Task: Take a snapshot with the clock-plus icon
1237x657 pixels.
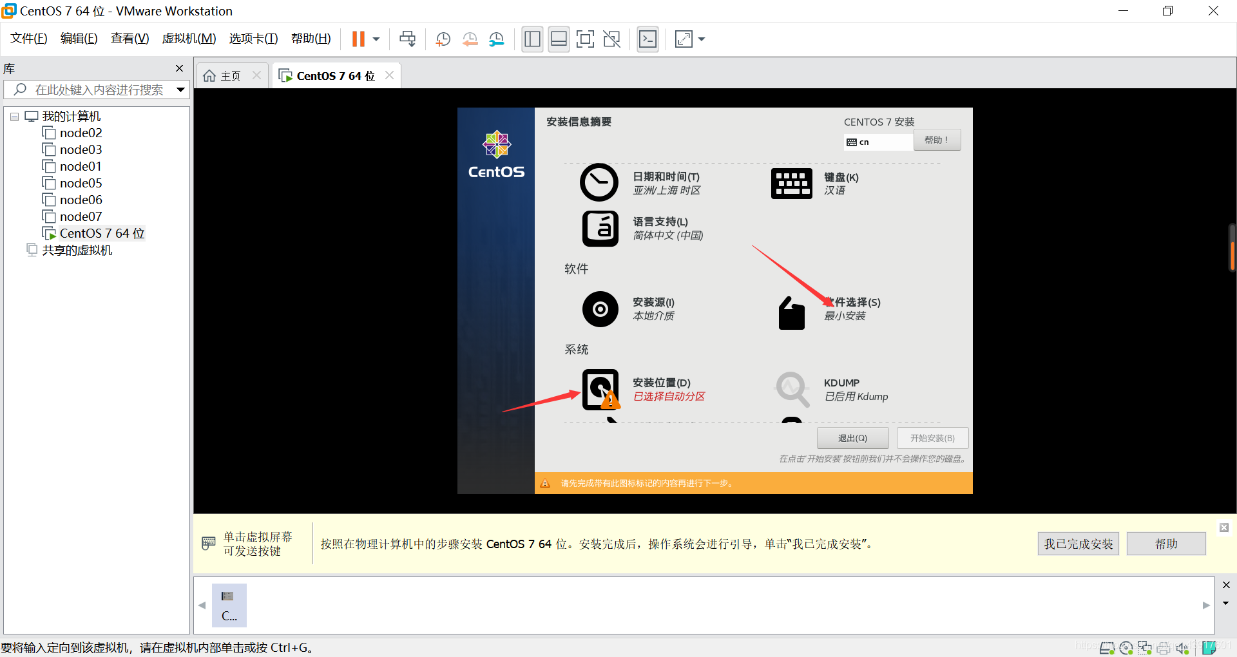Action: coord(443,39)
